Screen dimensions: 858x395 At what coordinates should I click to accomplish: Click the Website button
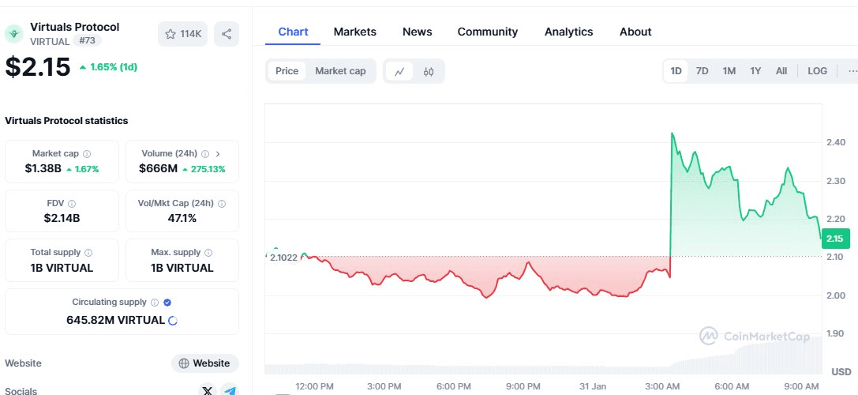click(205, 363)
